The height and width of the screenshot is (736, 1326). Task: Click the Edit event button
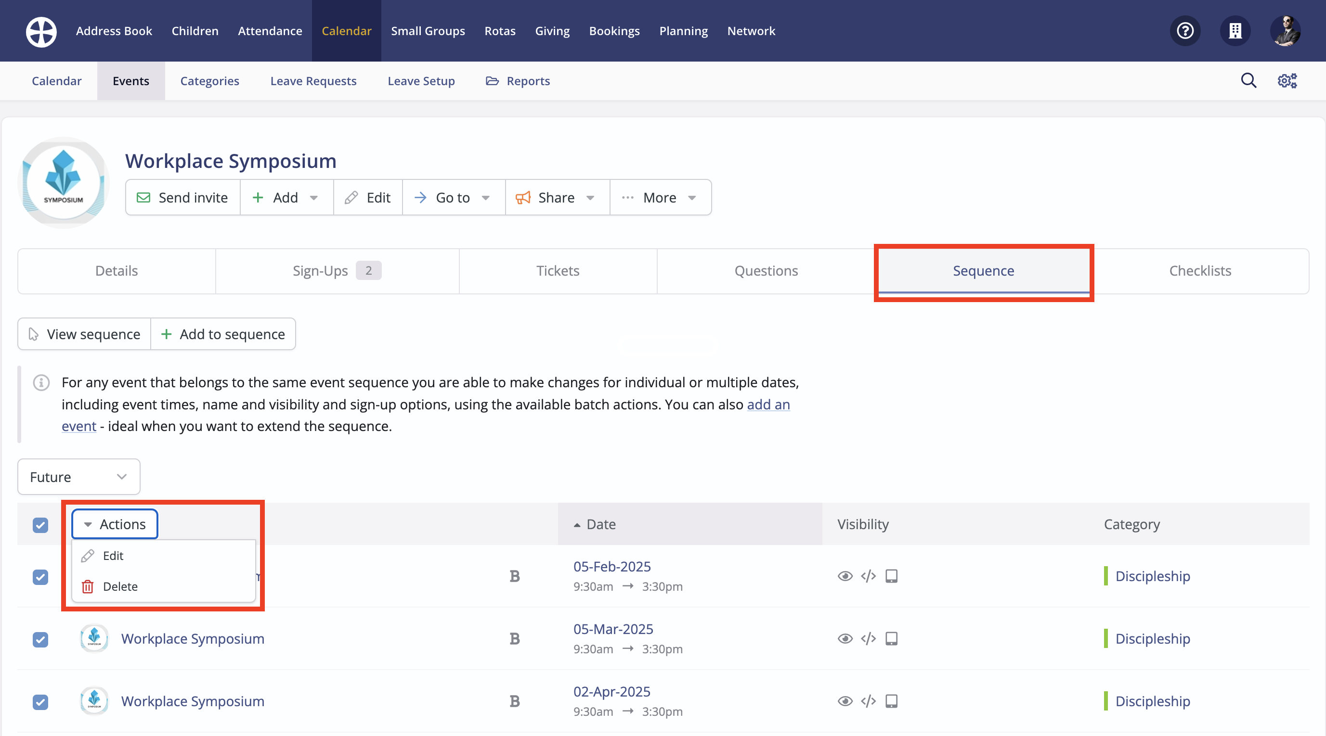point(368,198)
